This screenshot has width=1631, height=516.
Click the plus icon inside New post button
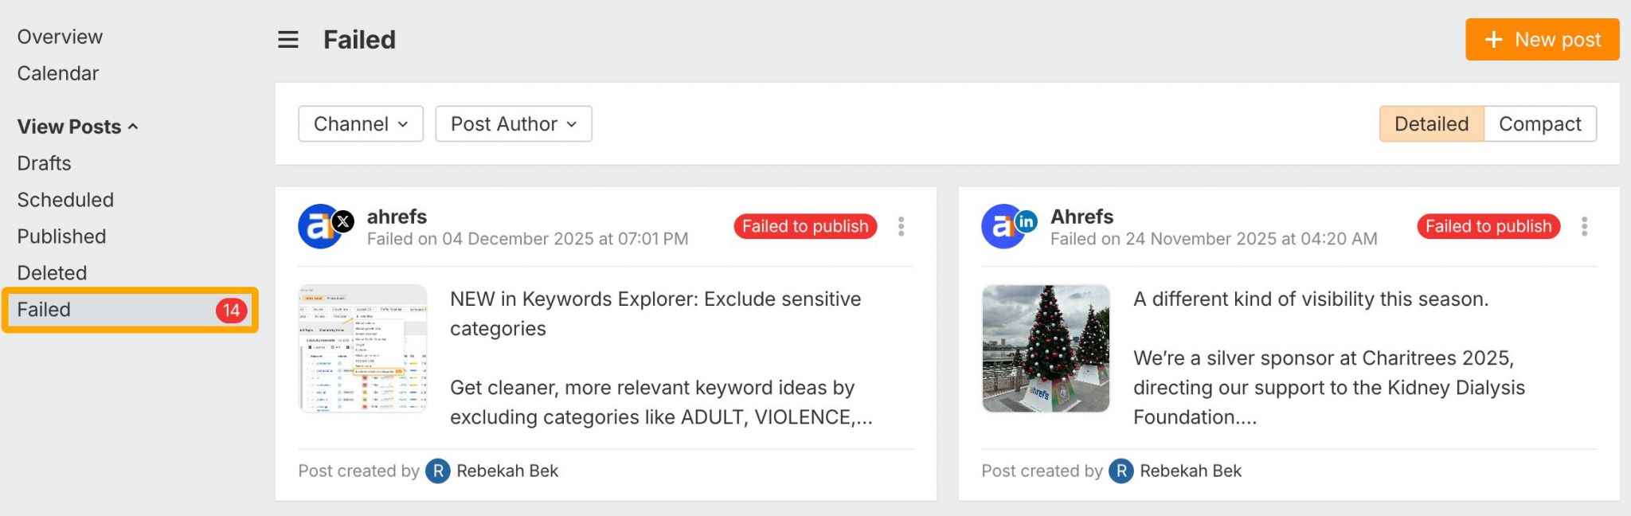pyautogui.click(x=1492, y=39)
